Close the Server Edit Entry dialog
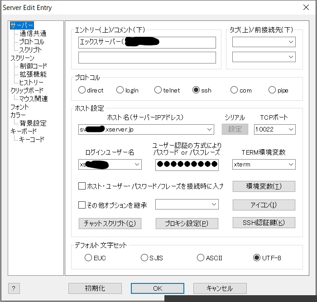 point(306,7)
